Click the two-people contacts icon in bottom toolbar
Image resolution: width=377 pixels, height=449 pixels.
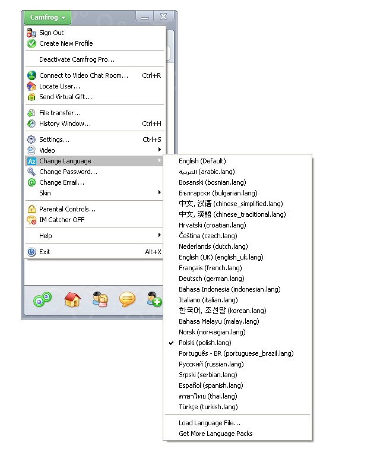pos(100,299)
